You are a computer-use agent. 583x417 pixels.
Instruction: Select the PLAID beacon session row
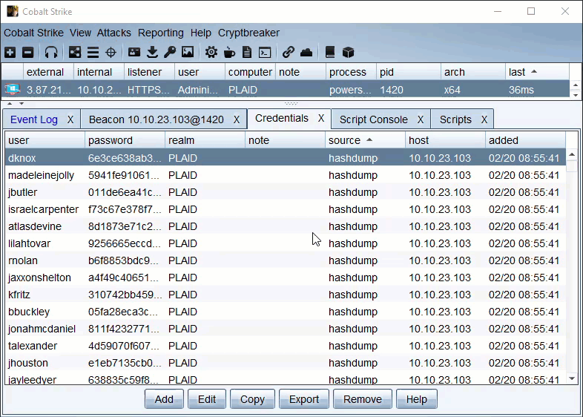coord(285,90)
